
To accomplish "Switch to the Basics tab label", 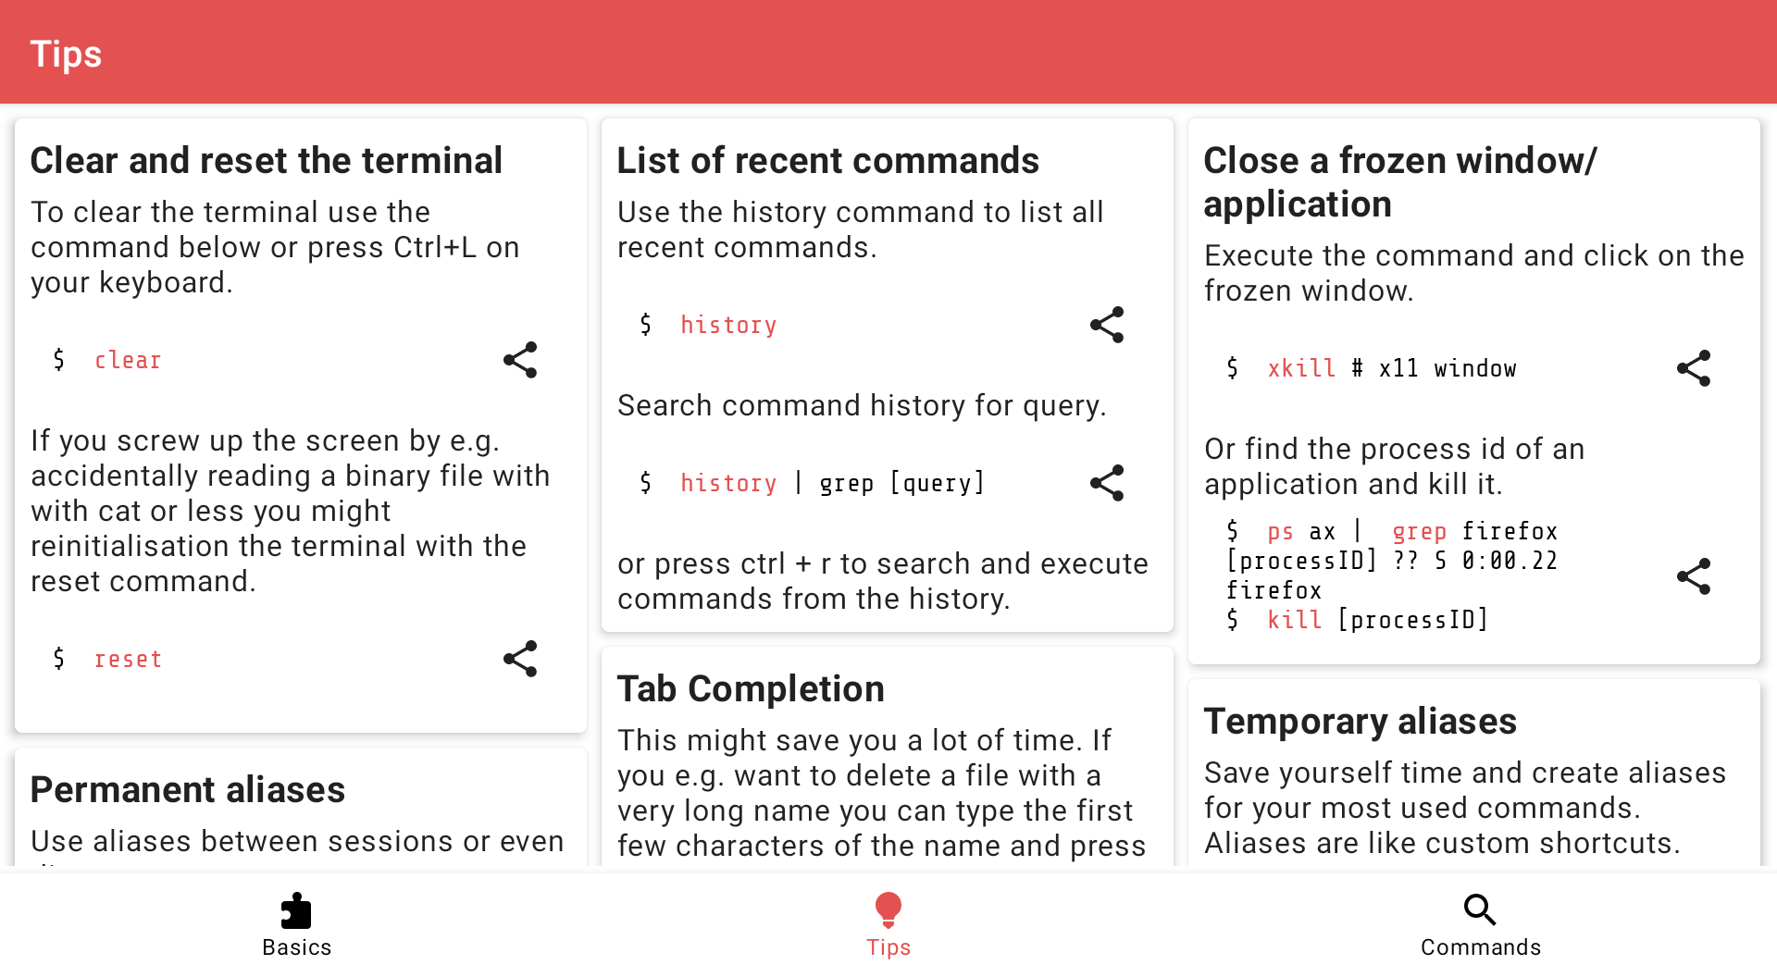I will pyautogui.click(x=296, y=947).
